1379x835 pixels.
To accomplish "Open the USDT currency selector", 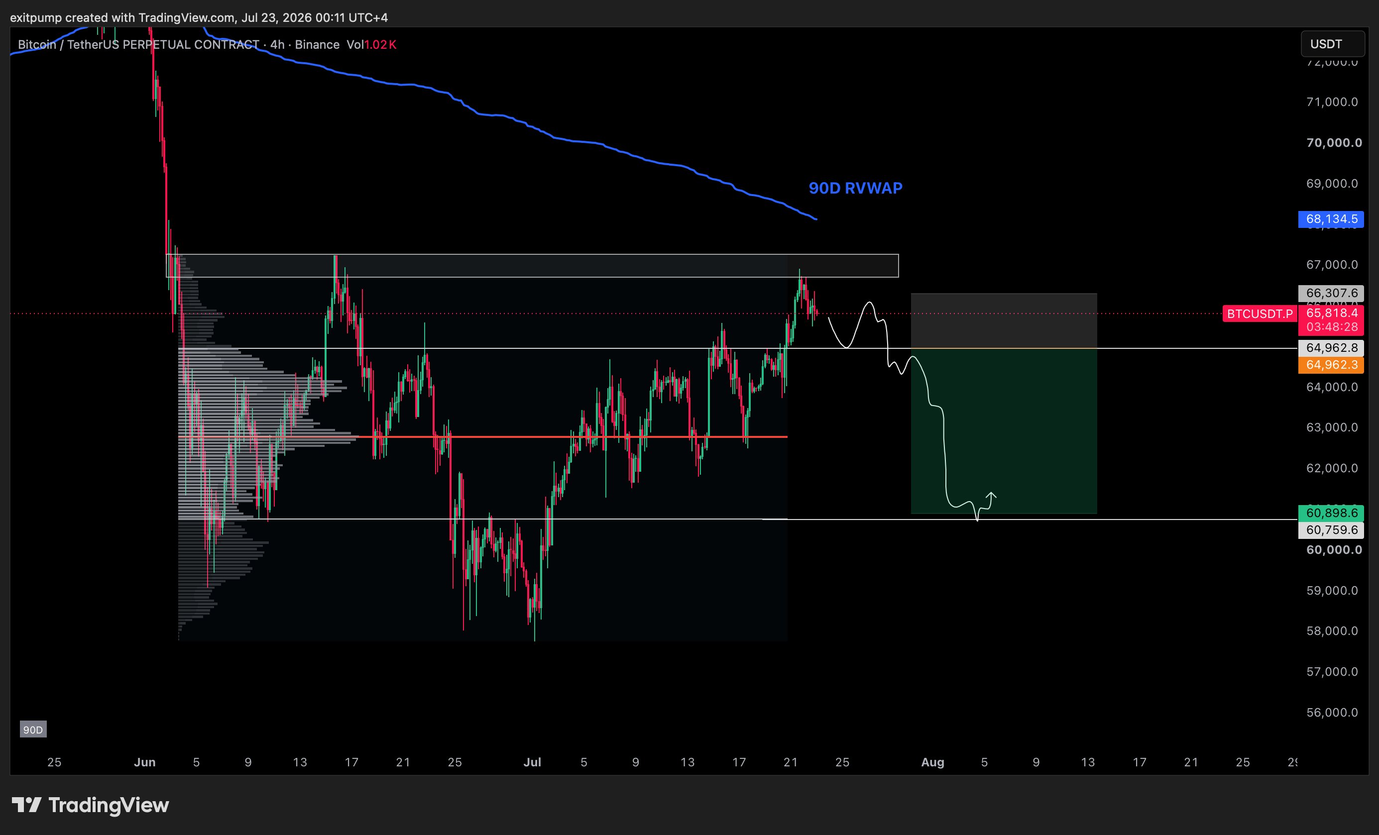I will click(1333, 44).
